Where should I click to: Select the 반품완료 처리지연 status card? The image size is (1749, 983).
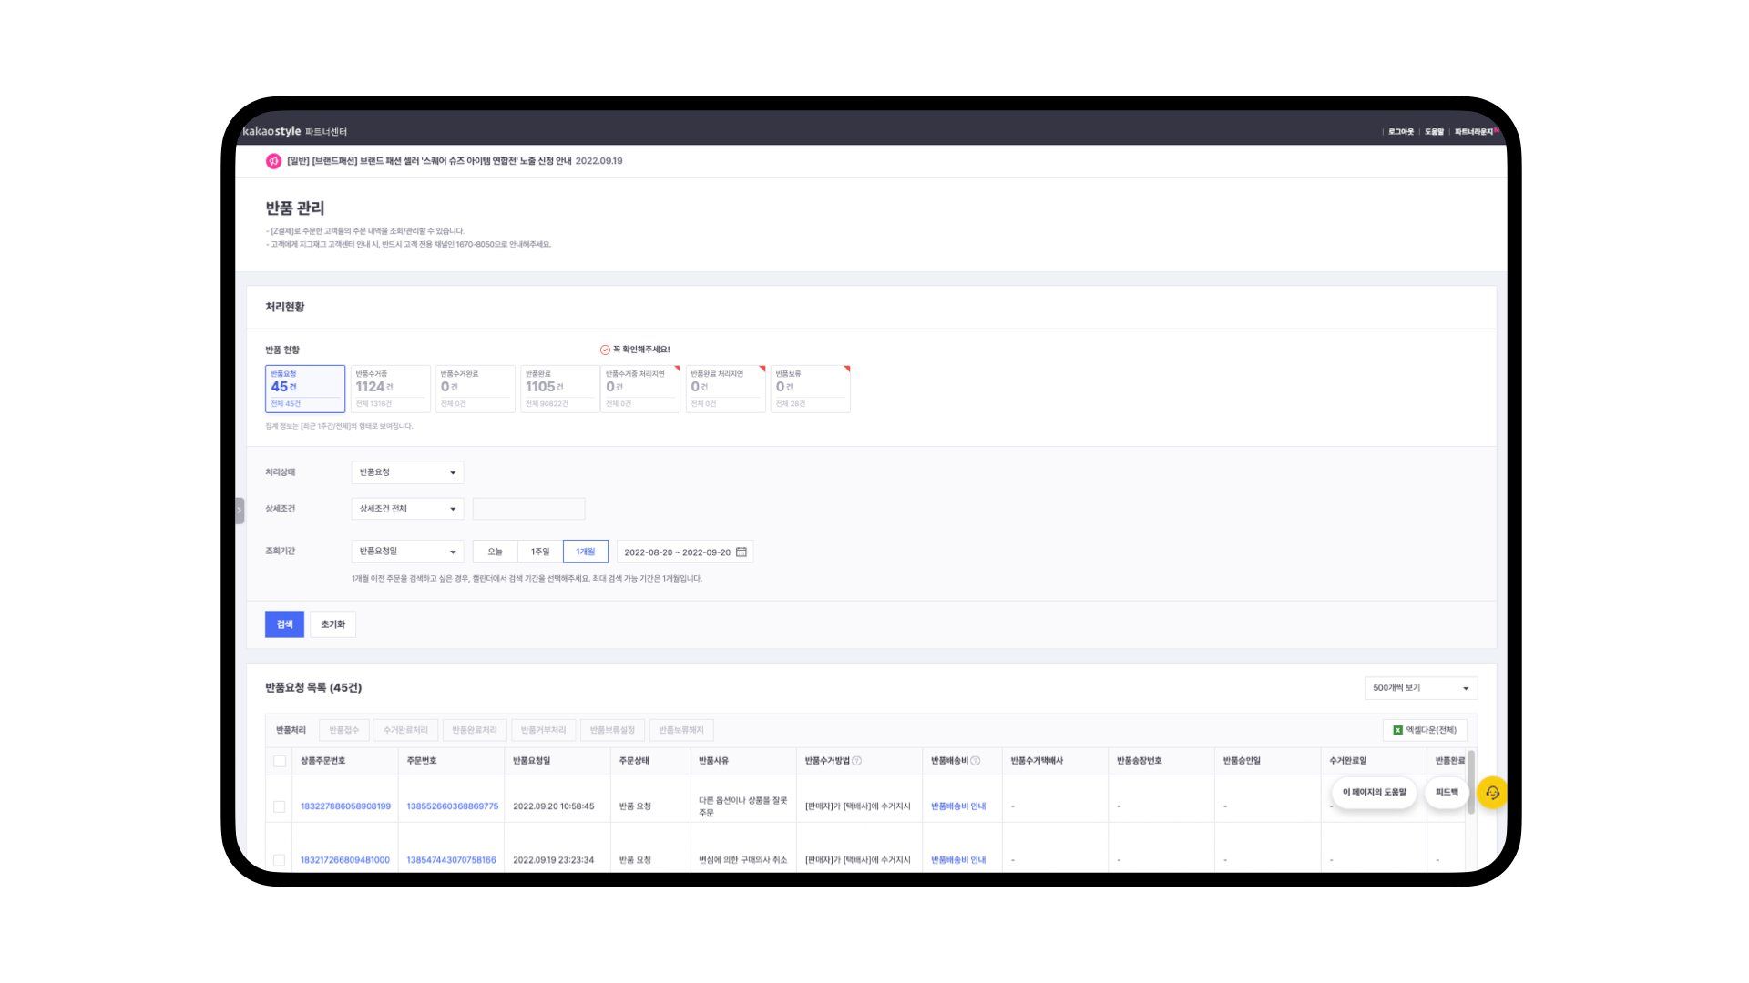coord(725,389)
